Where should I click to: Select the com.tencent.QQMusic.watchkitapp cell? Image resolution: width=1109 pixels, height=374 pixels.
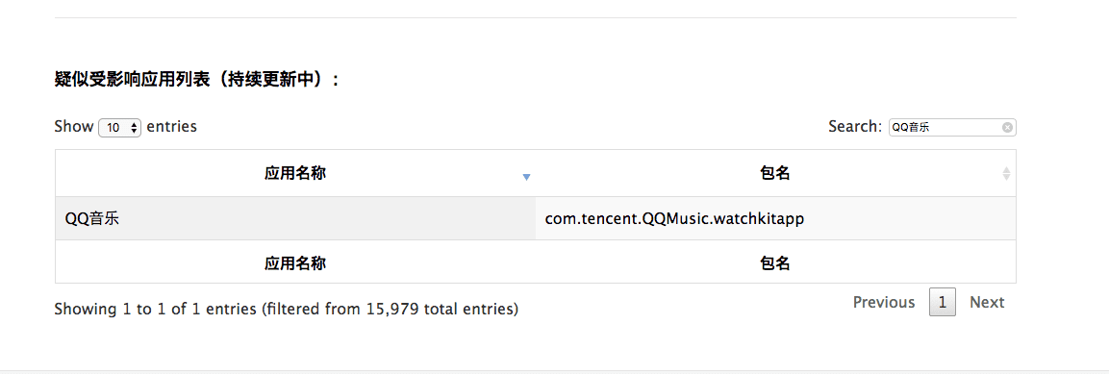(x=775, y=218)
